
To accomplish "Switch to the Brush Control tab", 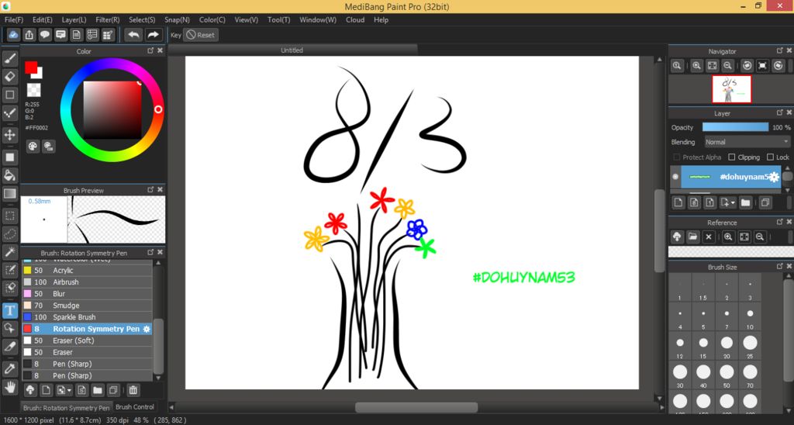I will (x=135, y=406).
